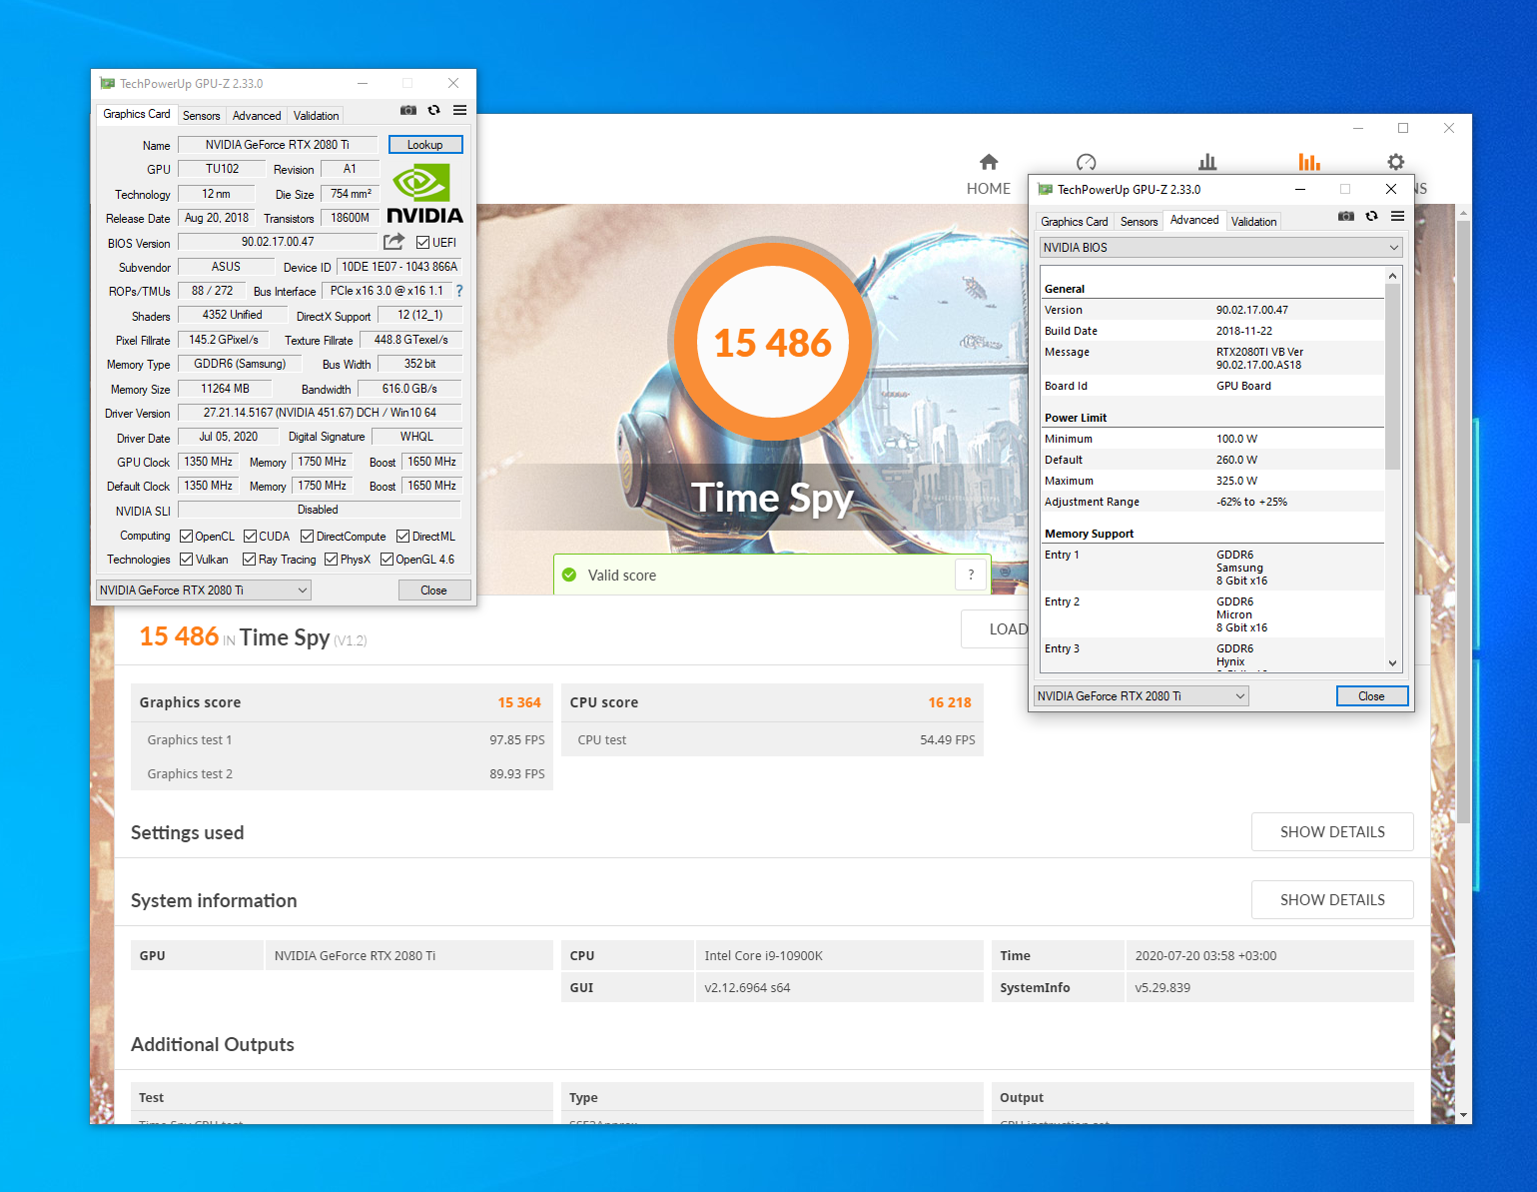Toggle the UEFI checkbox
1537x1192 pixels.
click(422, 243)
